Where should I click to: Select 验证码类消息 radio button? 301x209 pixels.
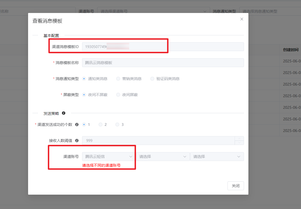point(152,79)
